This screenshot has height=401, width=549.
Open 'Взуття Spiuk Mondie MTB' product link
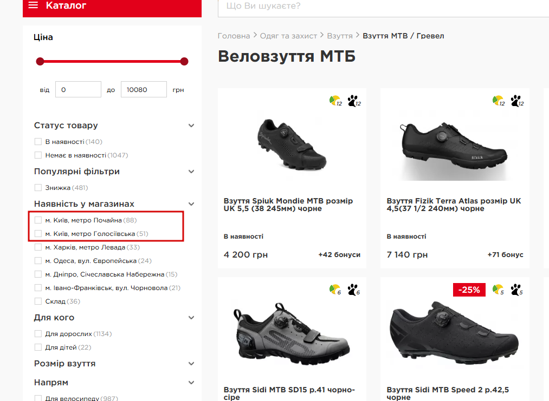(288, 205)
